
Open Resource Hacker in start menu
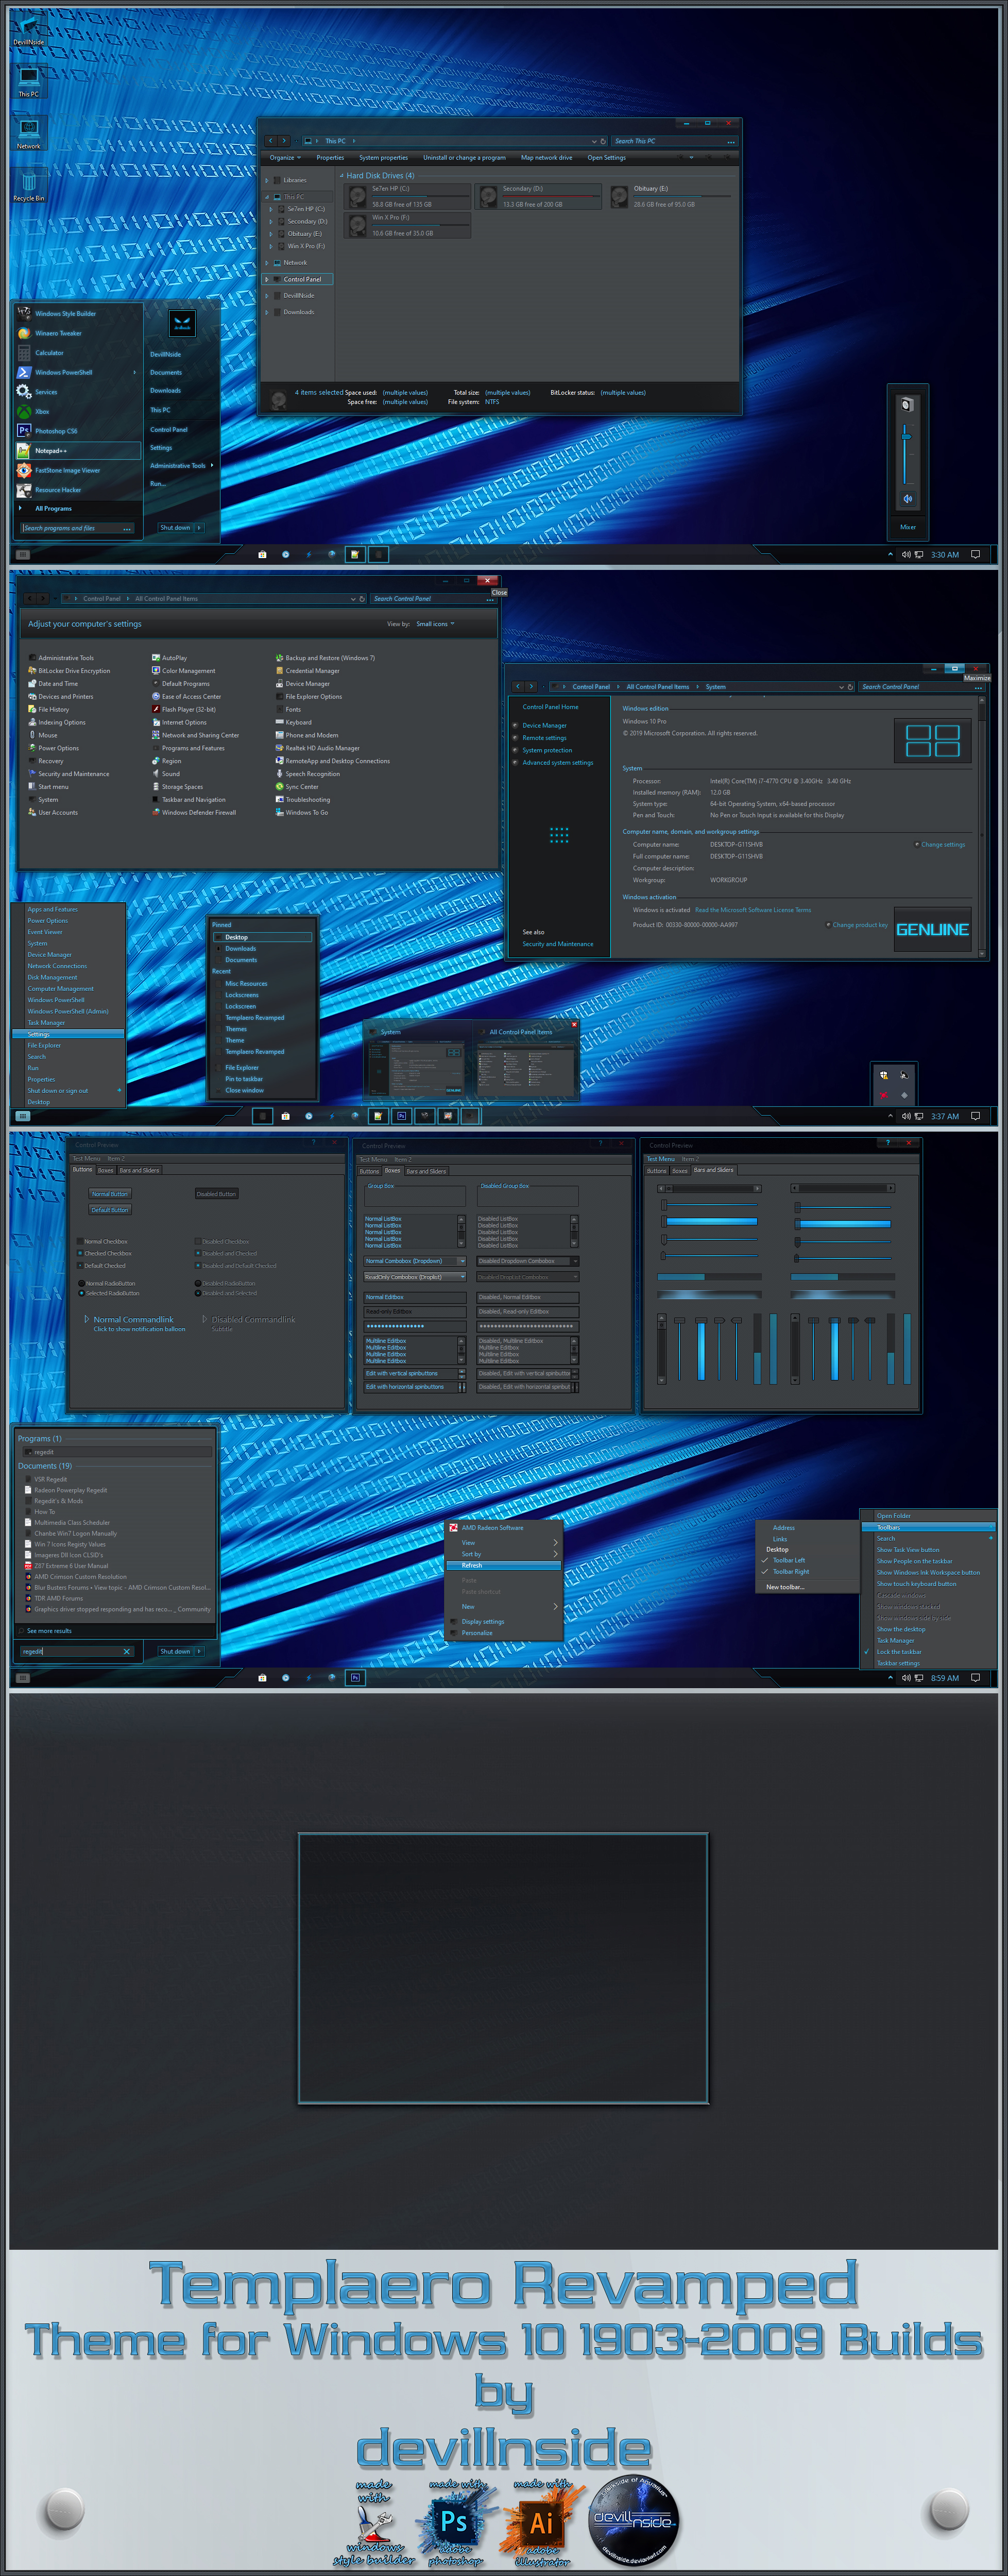(x=77, y=490)
